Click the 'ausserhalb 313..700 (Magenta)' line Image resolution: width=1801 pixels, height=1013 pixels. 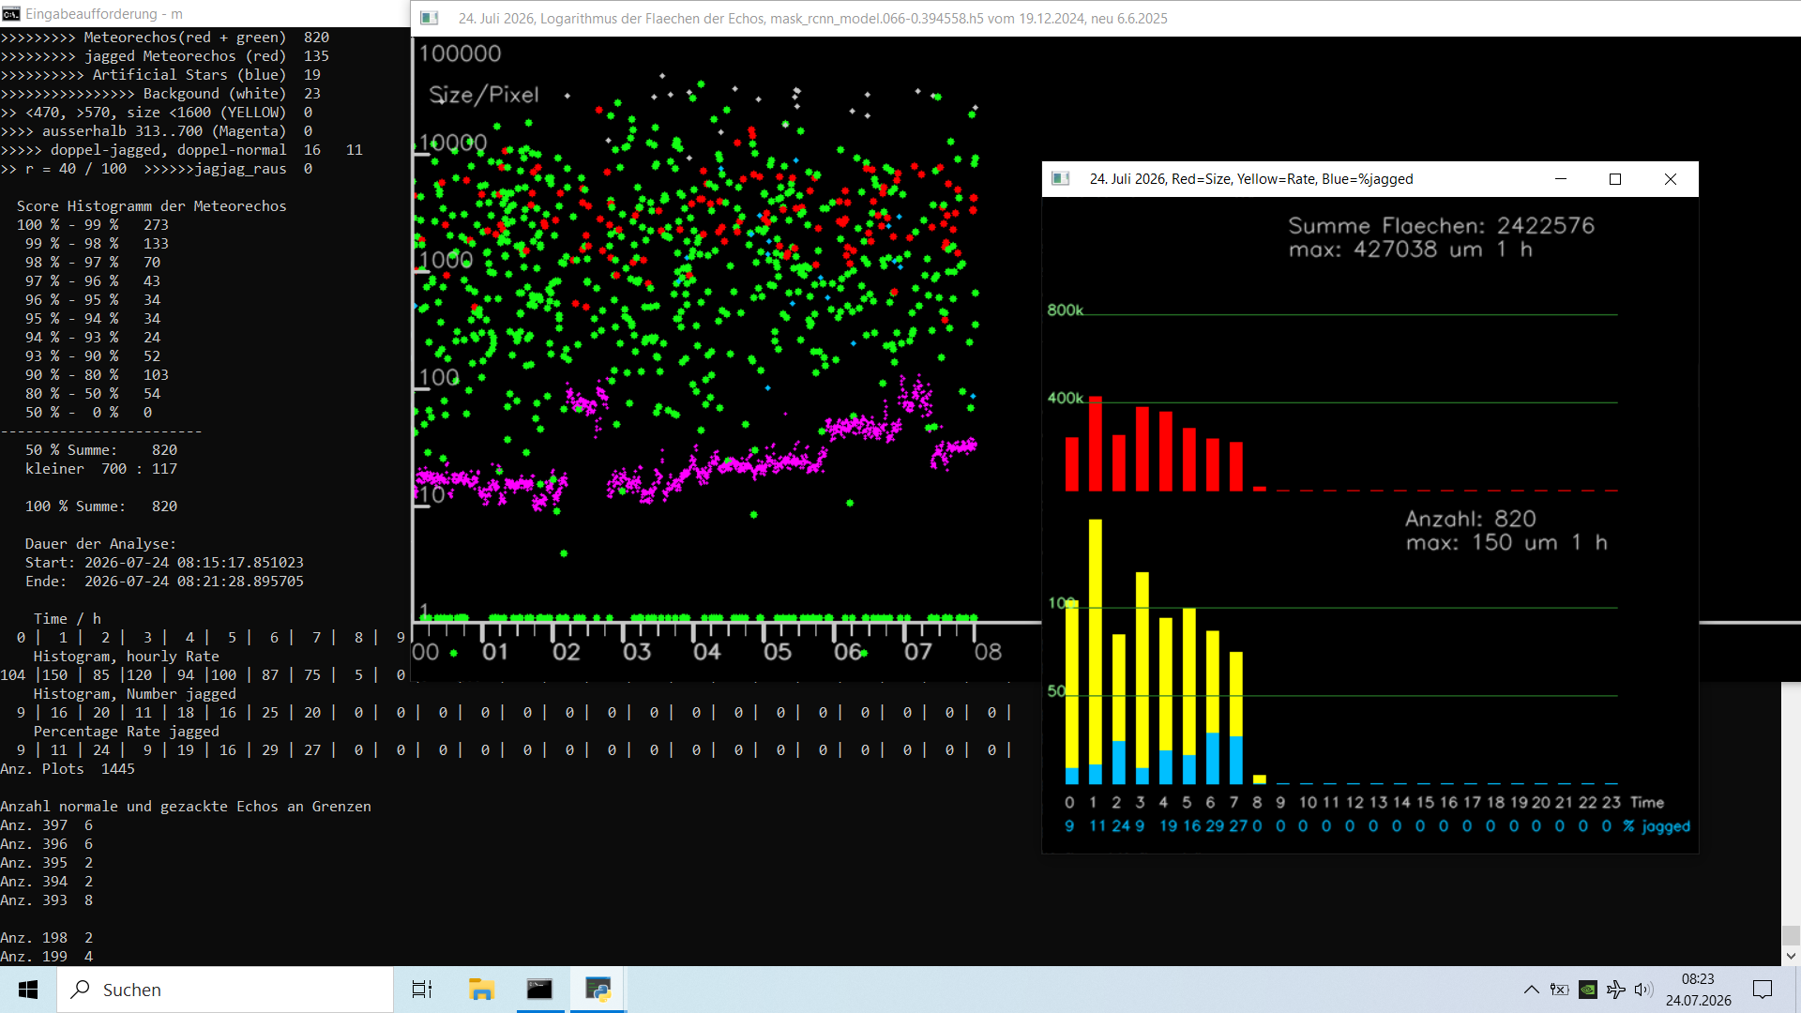tap(157, 131)
